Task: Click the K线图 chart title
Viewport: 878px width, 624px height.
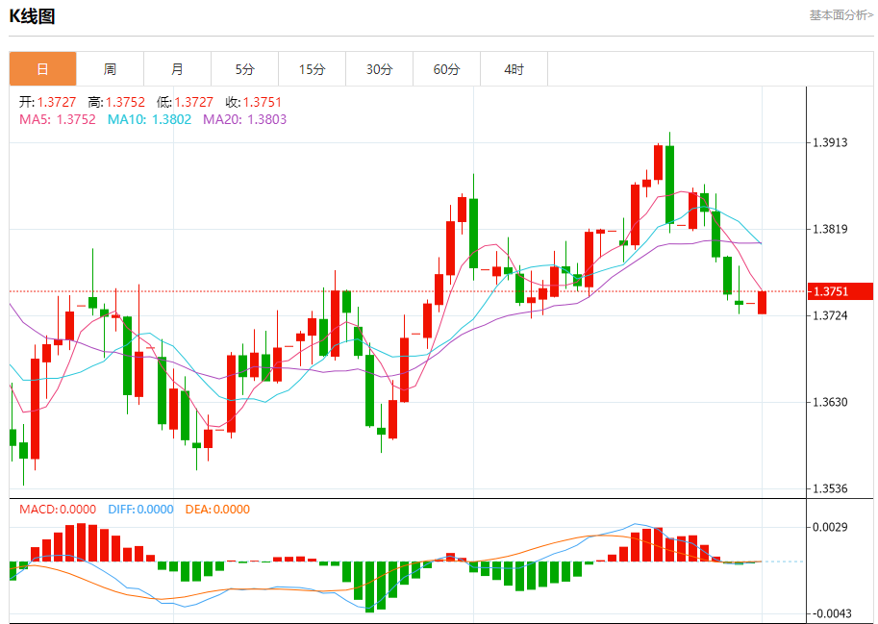Action: (x=32, y=16)
